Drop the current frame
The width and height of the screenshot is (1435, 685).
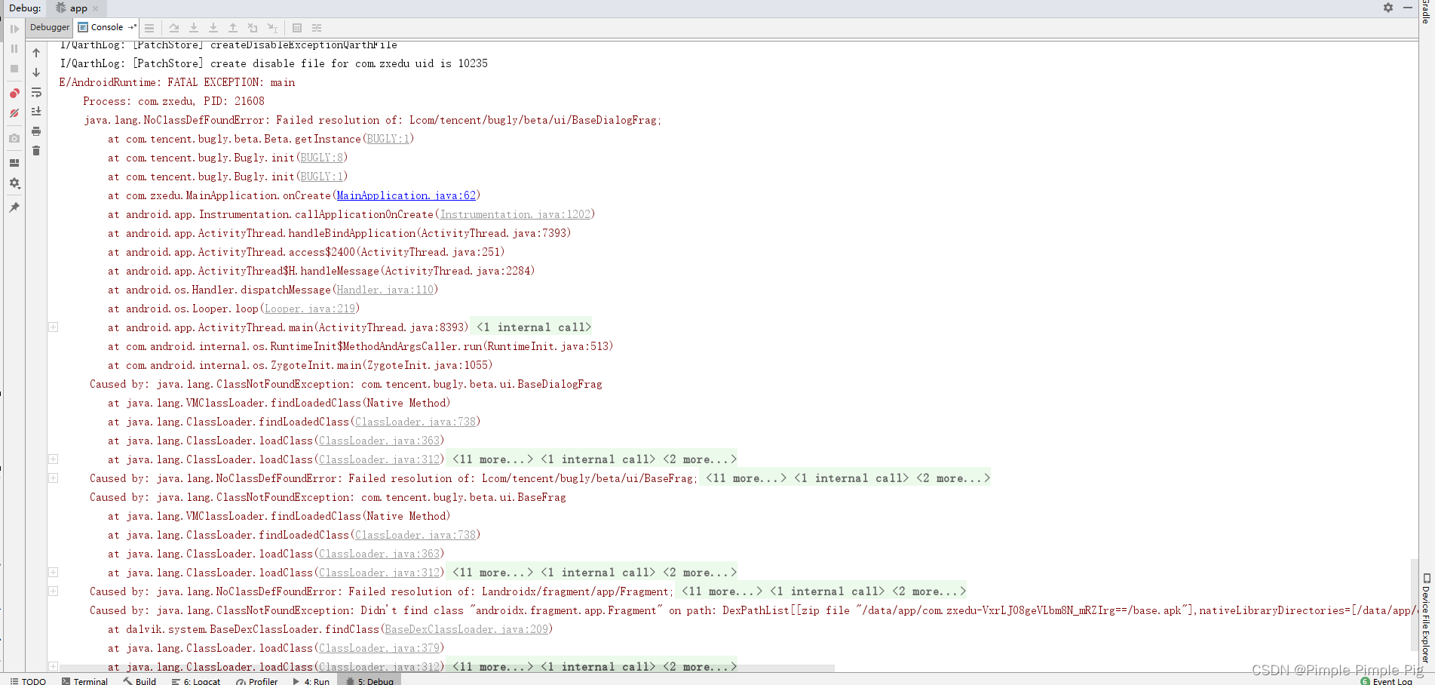click(x=253, y=28)
